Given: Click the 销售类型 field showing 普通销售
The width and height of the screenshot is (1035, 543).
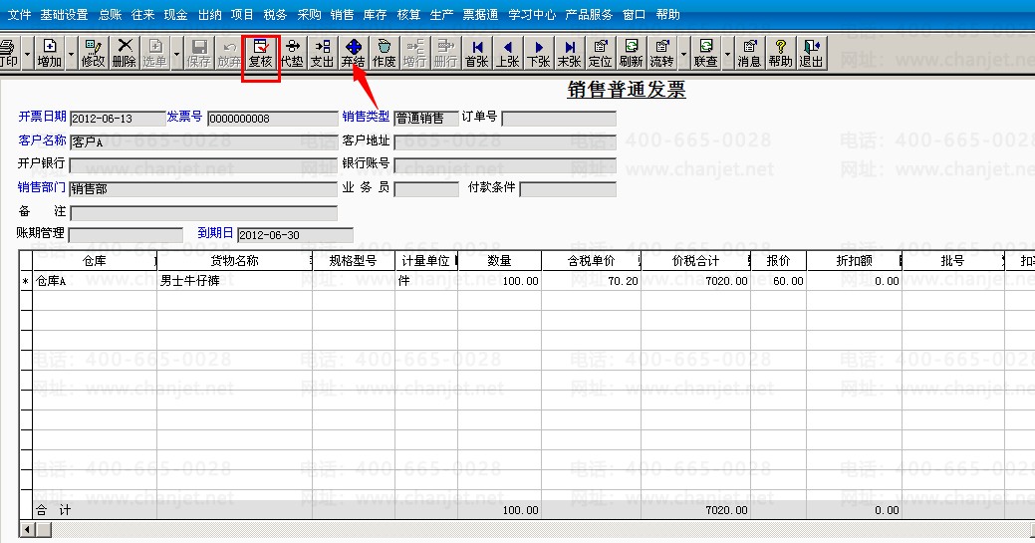Looking at the screenshot, I should click(426, 119).
